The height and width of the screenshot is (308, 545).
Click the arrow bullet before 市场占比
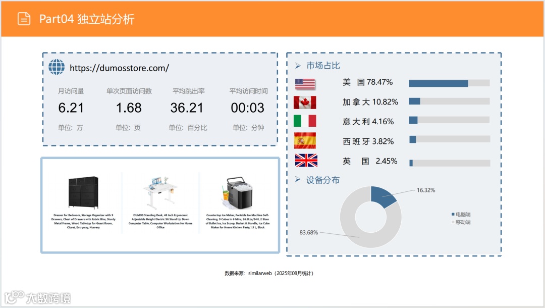tap(298, 65)
